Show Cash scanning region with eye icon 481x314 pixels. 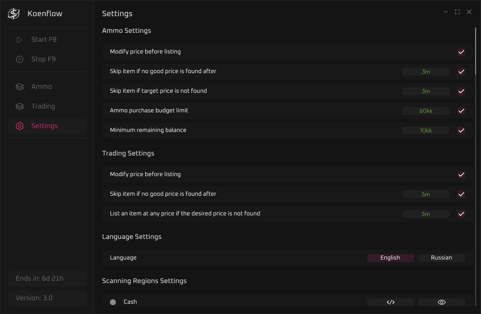(441, 302)
